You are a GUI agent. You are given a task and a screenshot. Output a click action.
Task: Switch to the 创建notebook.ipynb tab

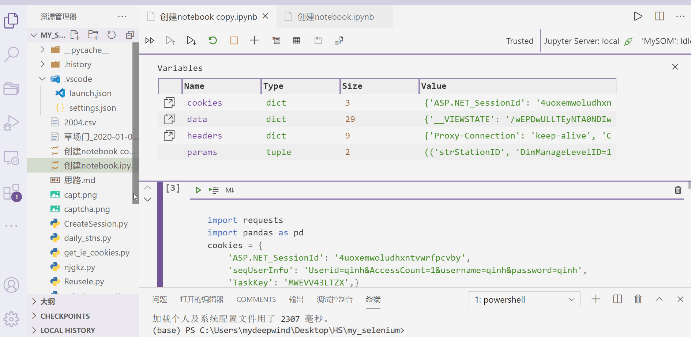point(335,17)
